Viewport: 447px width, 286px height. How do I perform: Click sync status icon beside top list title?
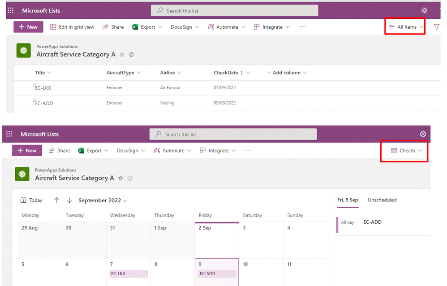pyautogui.click(x=131, y=55)
